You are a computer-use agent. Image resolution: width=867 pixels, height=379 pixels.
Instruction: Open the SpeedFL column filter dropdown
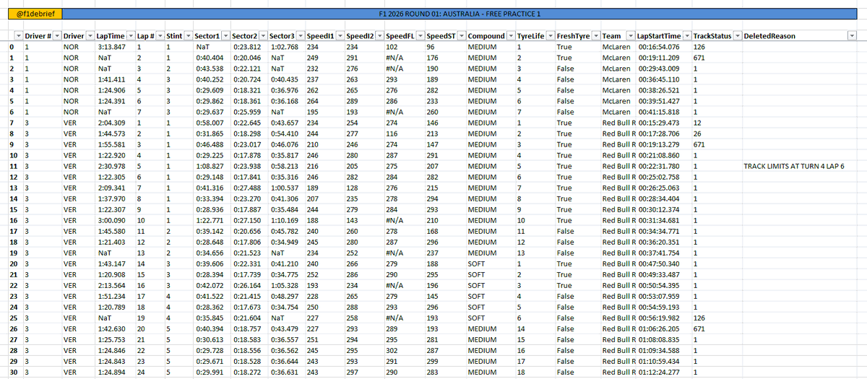(420, 36)
